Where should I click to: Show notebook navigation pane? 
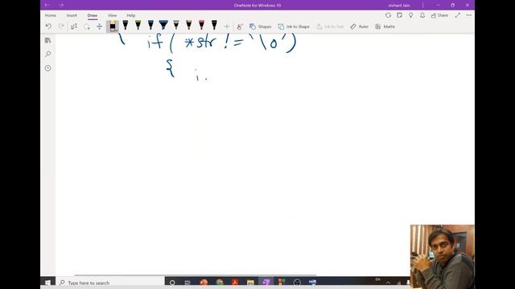pyautogui.click(x=48, y=40)
